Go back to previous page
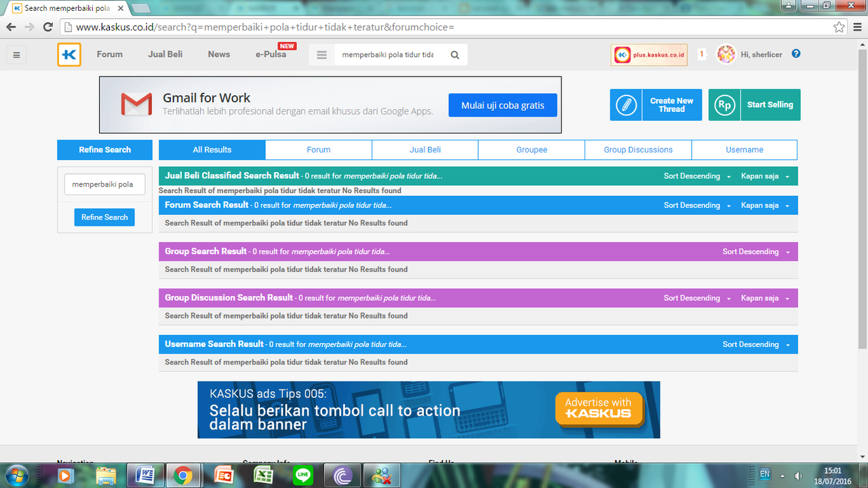This screenshot has width=868, height=488. coord(11,27)
